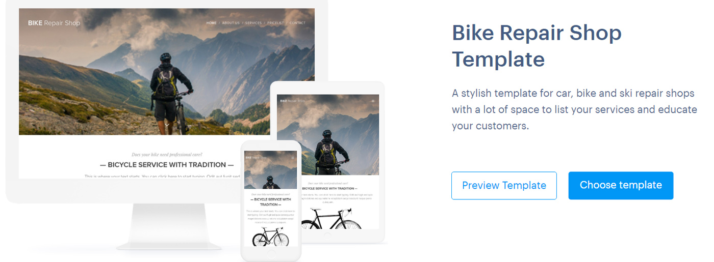Click the cyclist hero image on desktop preview

coord(167,72)
